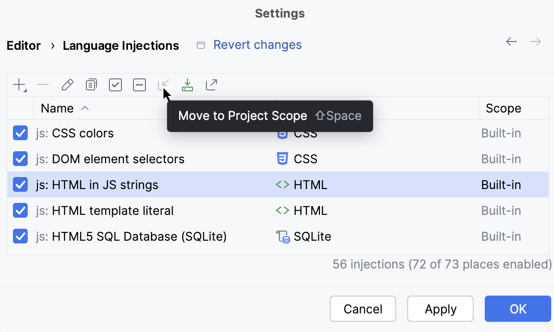Viewport: 554px width, 332px height.
Task: Apply the injection settings
Action: click(440, 308)
